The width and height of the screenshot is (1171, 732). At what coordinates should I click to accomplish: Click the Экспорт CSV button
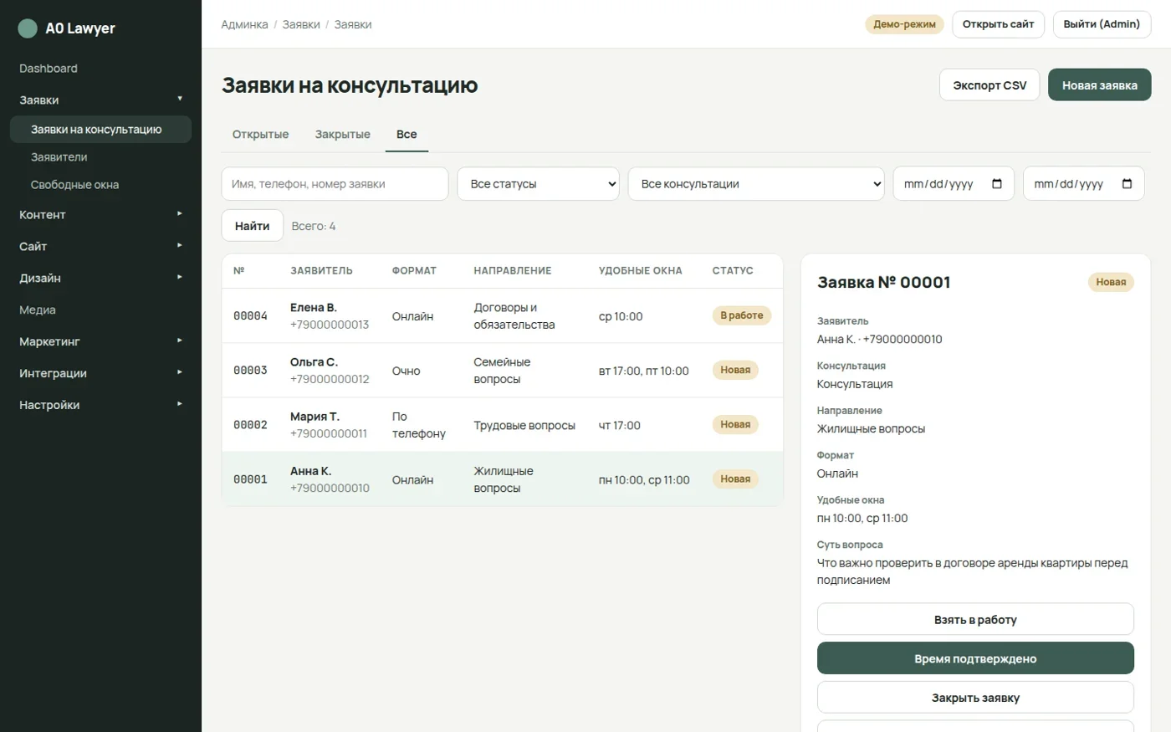tap(989, 85)
